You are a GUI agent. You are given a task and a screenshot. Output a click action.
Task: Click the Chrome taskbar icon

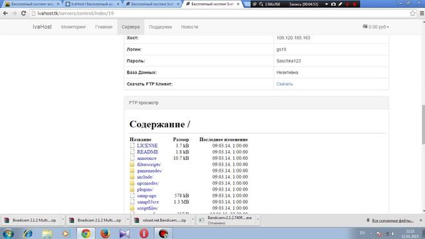click(x=86, y=233)
